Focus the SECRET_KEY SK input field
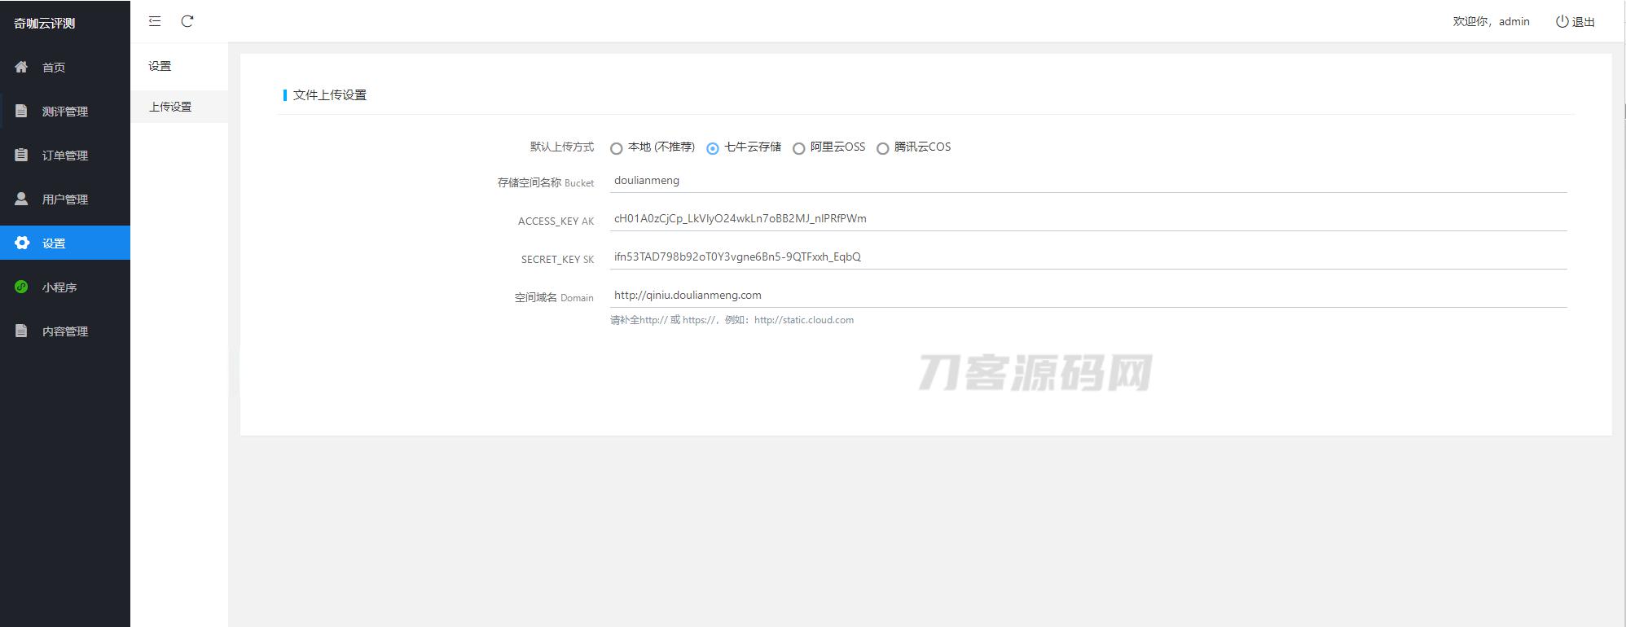Viewport: 1626px width, 627px height. (x=1088, y=257)
